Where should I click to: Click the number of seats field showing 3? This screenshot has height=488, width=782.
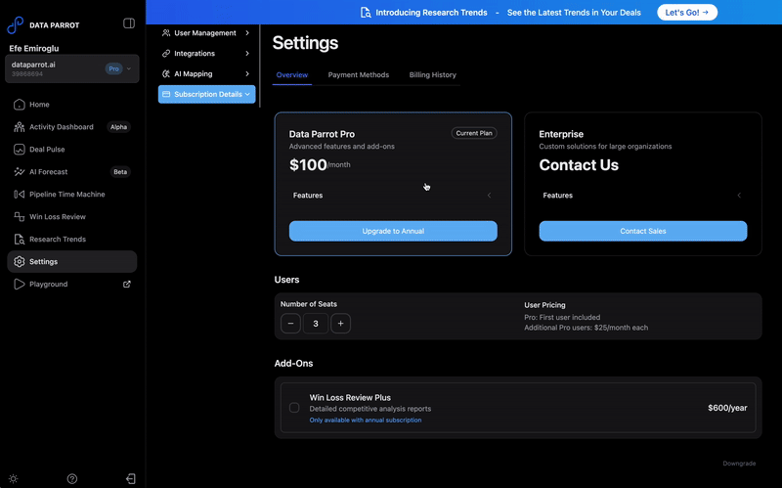pyautogui.click(x=315, y=324)
